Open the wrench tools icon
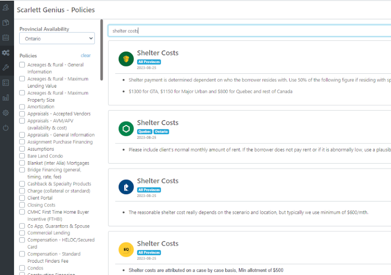The image size is (391, 275). point(5,68)
